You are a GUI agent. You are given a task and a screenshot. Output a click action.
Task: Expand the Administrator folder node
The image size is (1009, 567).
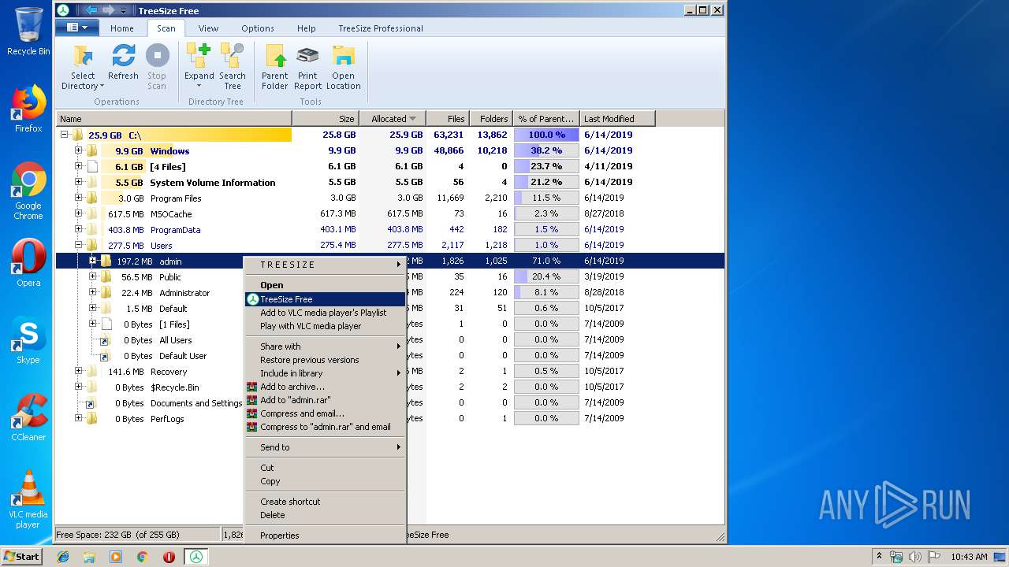[x=92, y=292]
